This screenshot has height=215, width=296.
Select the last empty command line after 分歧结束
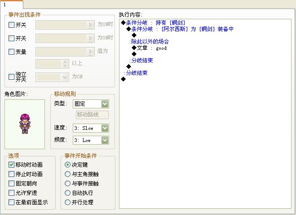point(123,79)
